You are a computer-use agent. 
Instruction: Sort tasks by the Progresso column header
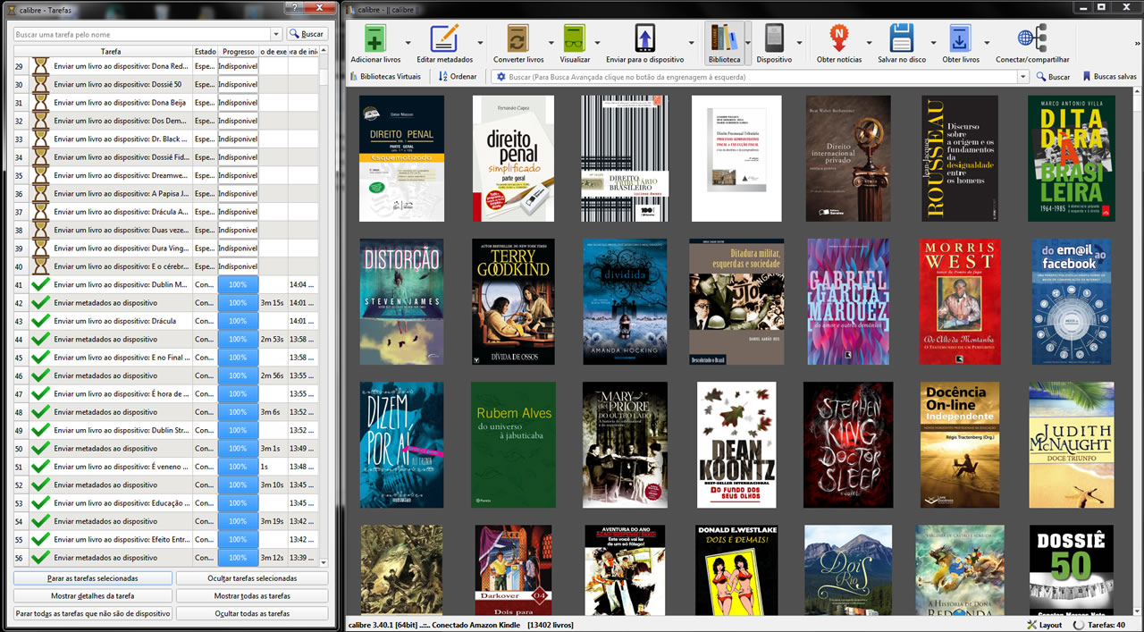[238, 52]
